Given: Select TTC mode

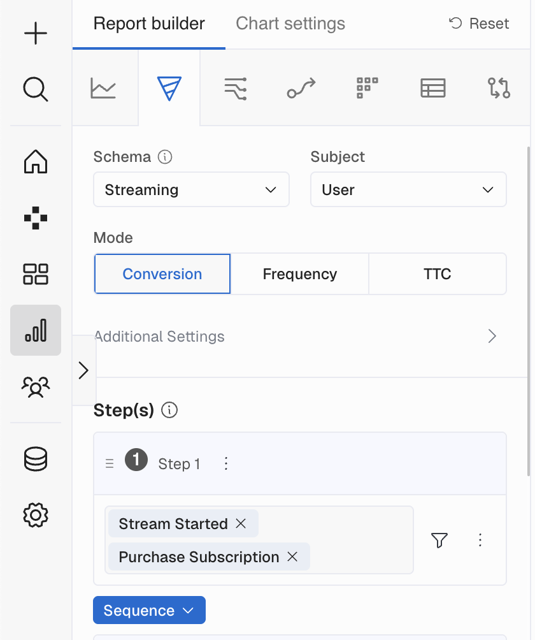Looking at the screenshot, I should tap(438, 274).
